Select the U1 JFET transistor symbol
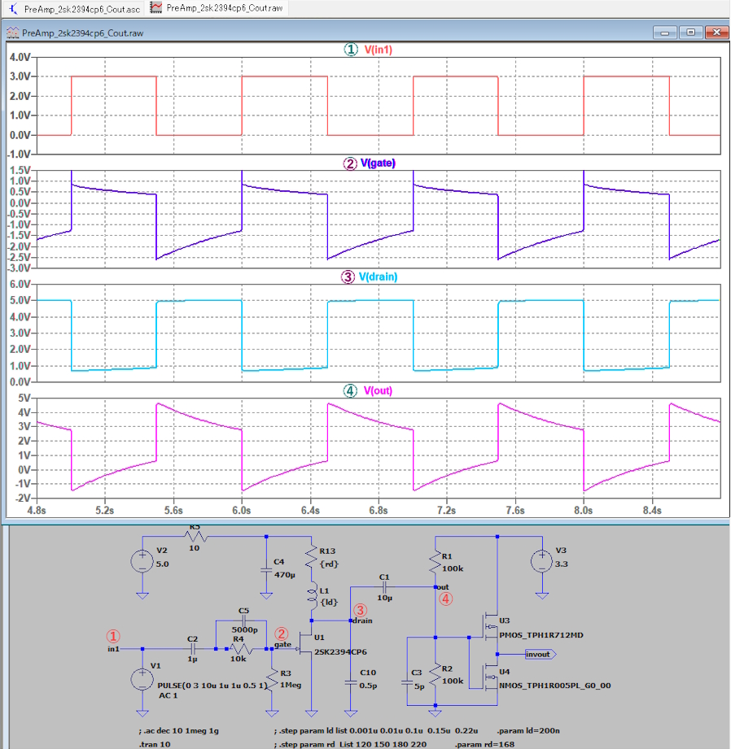The height and width of the screenshot is (749, 731). [x=304, y=644]
